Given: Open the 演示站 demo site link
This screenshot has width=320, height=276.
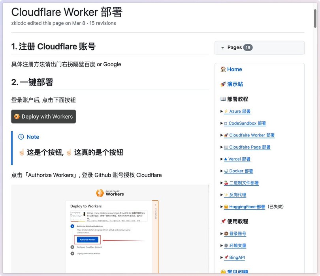Looking at the screenshot, I should (x=235, y=84).
